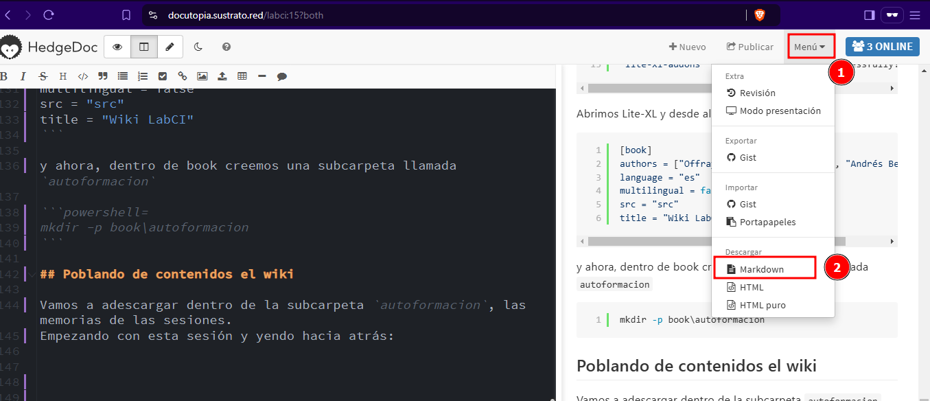Upload an image with the upload icon
930x401 pixels.
(222, 76)
